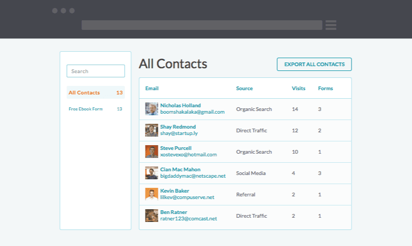Click email shay@startup.ly

(x=179, y=133)
